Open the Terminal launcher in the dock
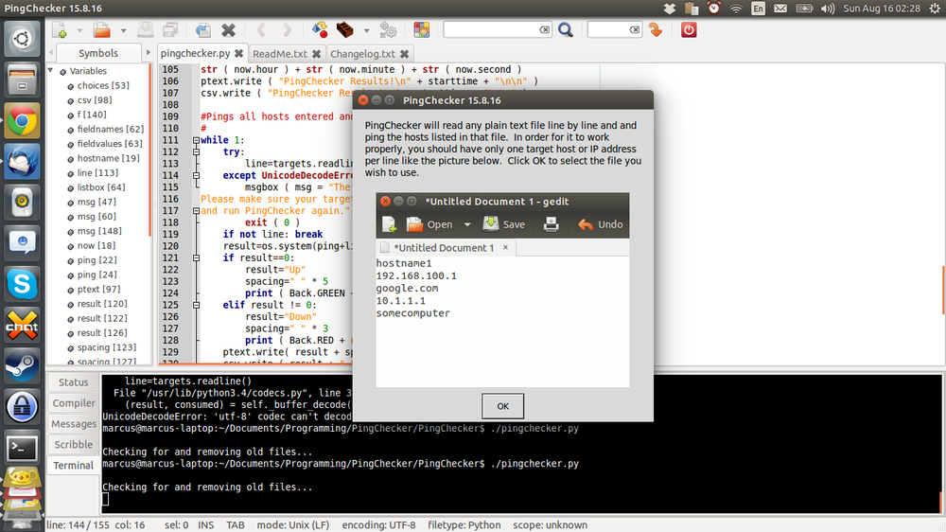This screenshot has width=946, height=532. 23,448
